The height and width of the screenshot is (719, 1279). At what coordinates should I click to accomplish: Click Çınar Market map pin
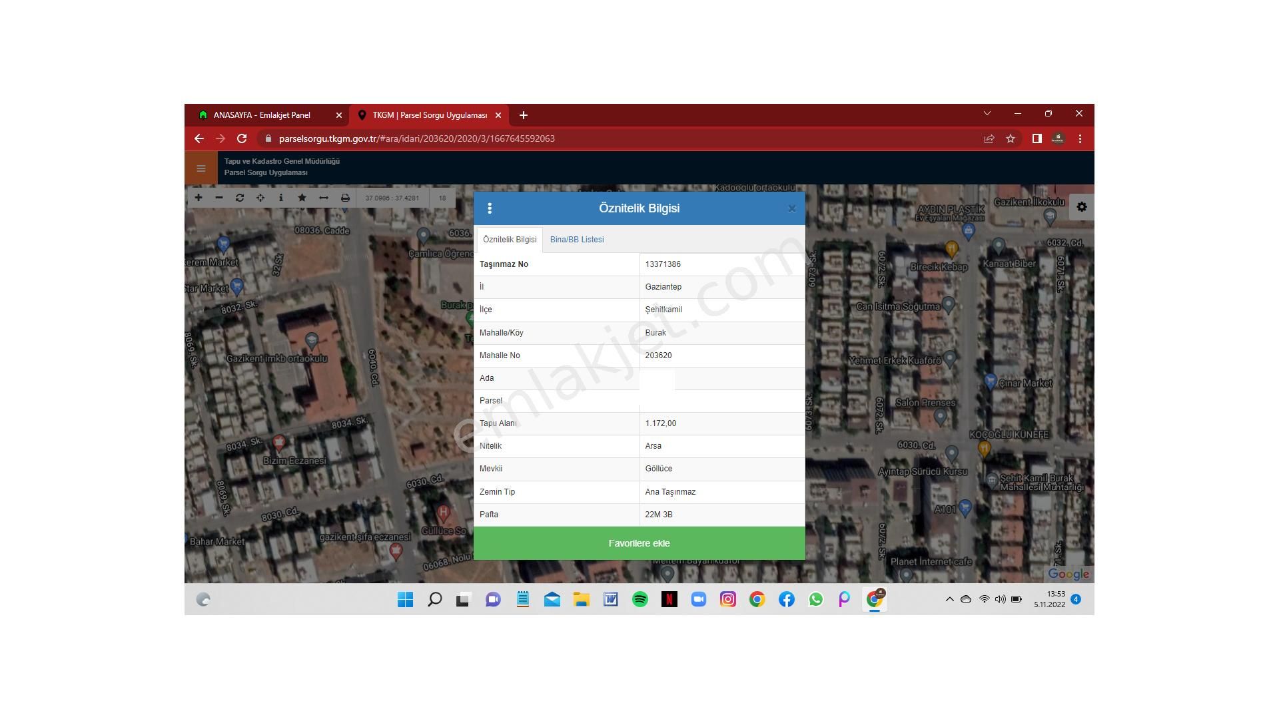pyautogui.click(x=990, y=381)
